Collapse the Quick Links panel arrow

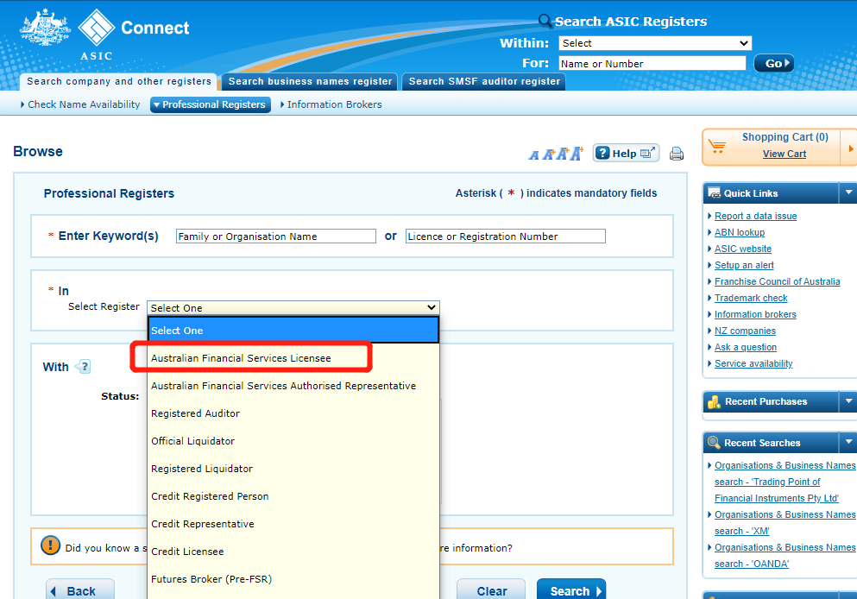(848, 192)
